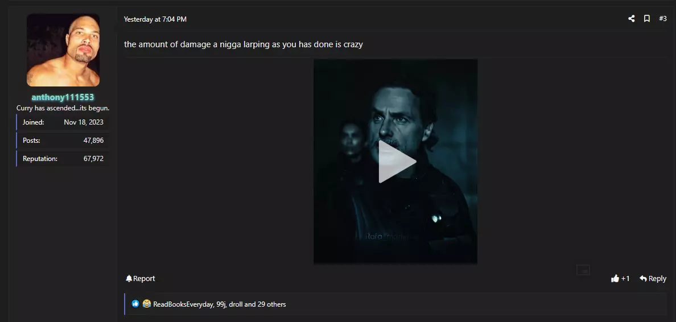This screenshot has height=322, width=676.
Task: Open the anthony111553 username link
Action: click(63, 97)
